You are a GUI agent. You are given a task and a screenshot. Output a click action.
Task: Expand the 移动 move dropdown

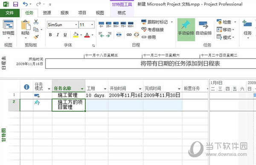tap(233, 30)
